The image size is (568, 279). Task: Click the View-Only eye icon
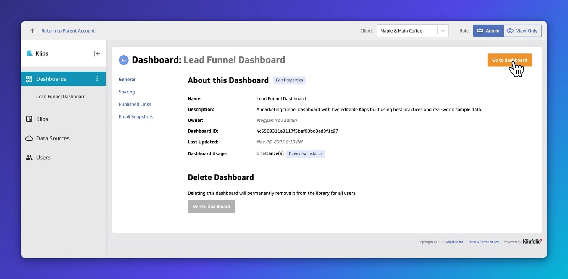point(510,31)
